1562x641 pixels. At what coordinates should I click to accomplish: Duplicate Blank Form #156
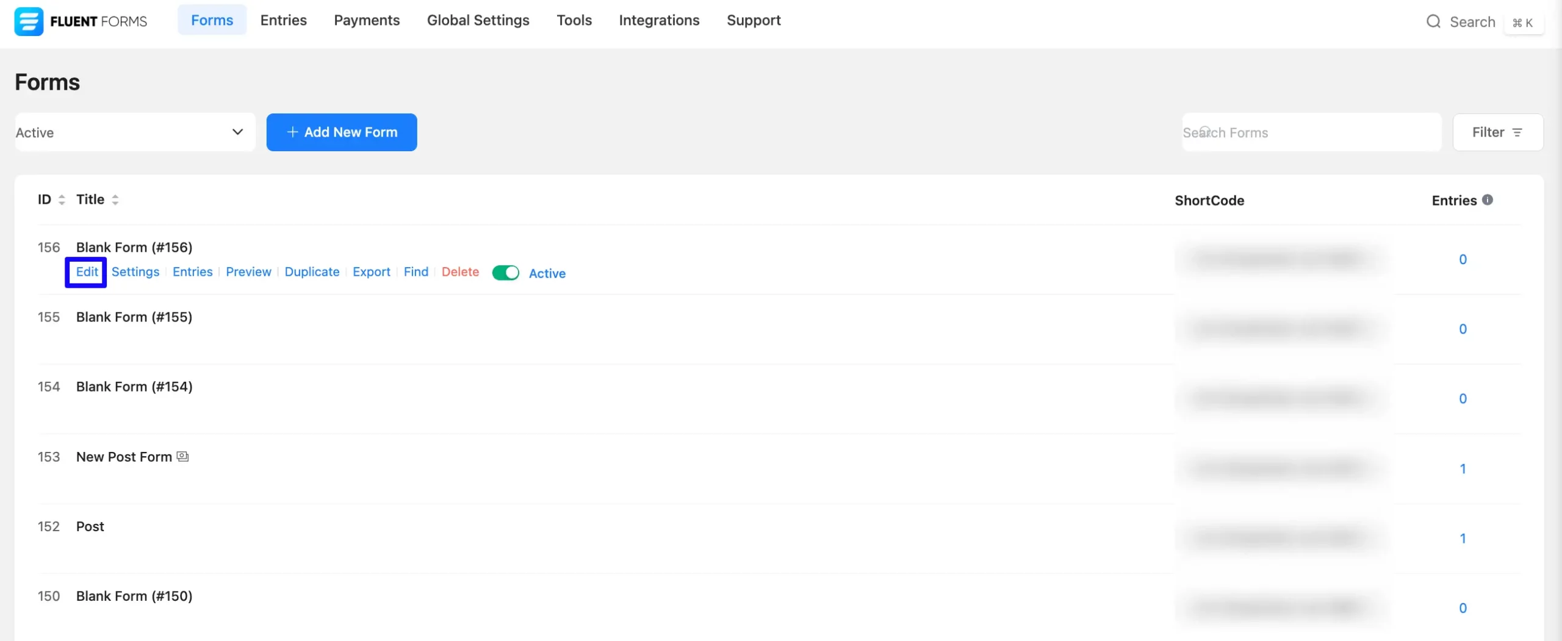[312, 272]
